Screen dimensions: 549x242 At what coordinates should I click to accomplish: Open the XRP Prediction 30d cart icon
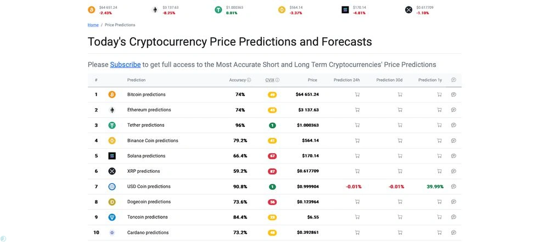click(x=399, y=171)
